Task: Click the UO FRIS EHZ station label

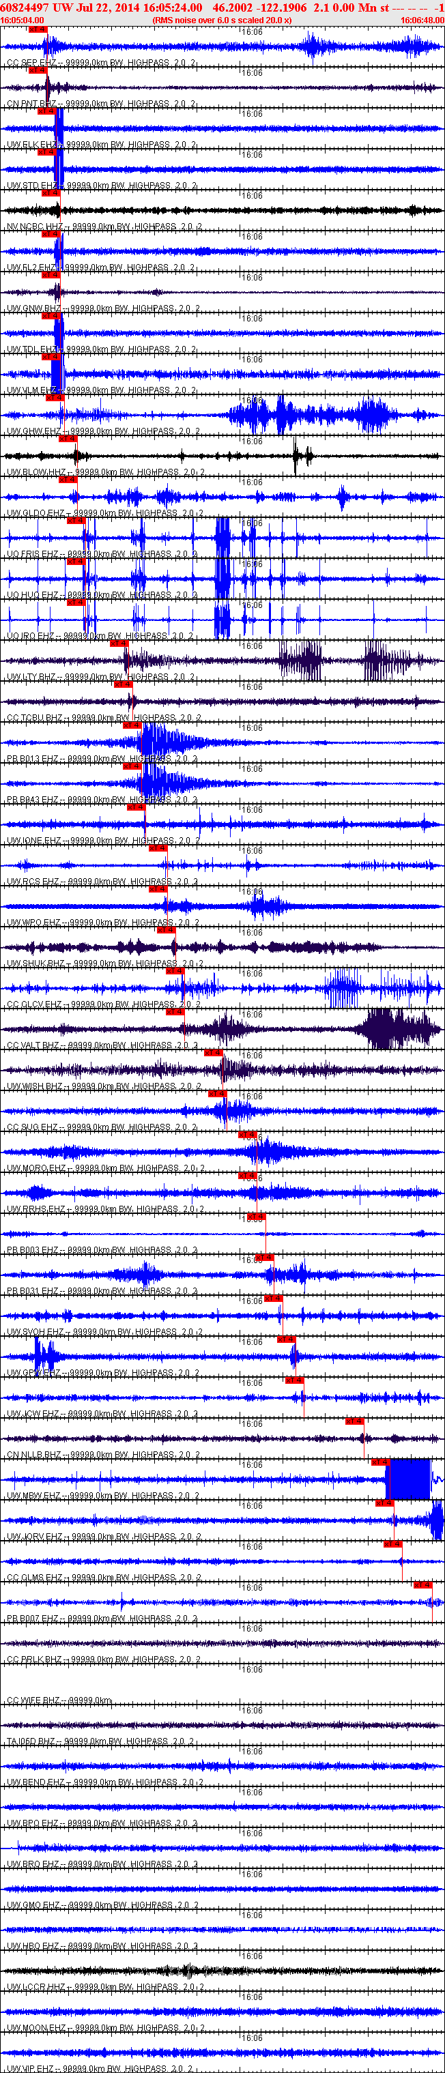Action: 33,555
